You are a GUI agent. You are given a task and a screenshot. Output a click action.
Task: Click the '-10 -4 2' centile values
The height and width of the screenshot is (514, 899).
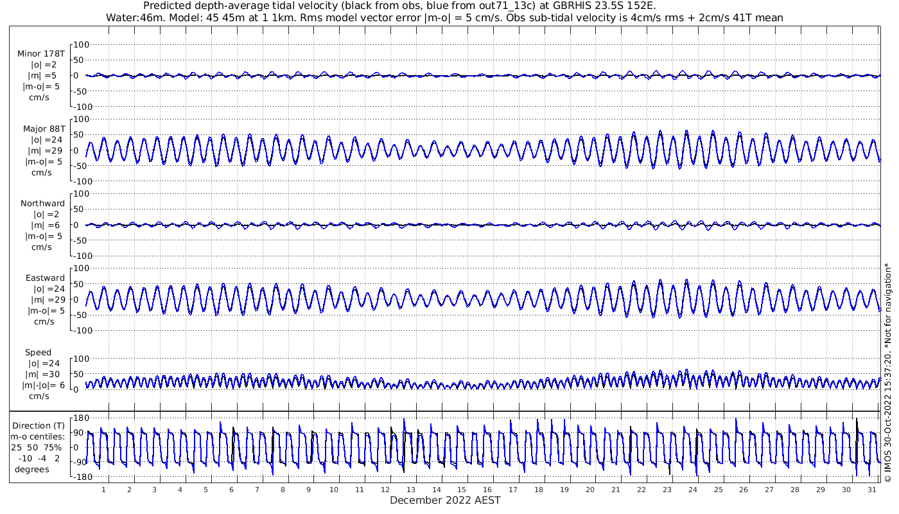(39, 458)
